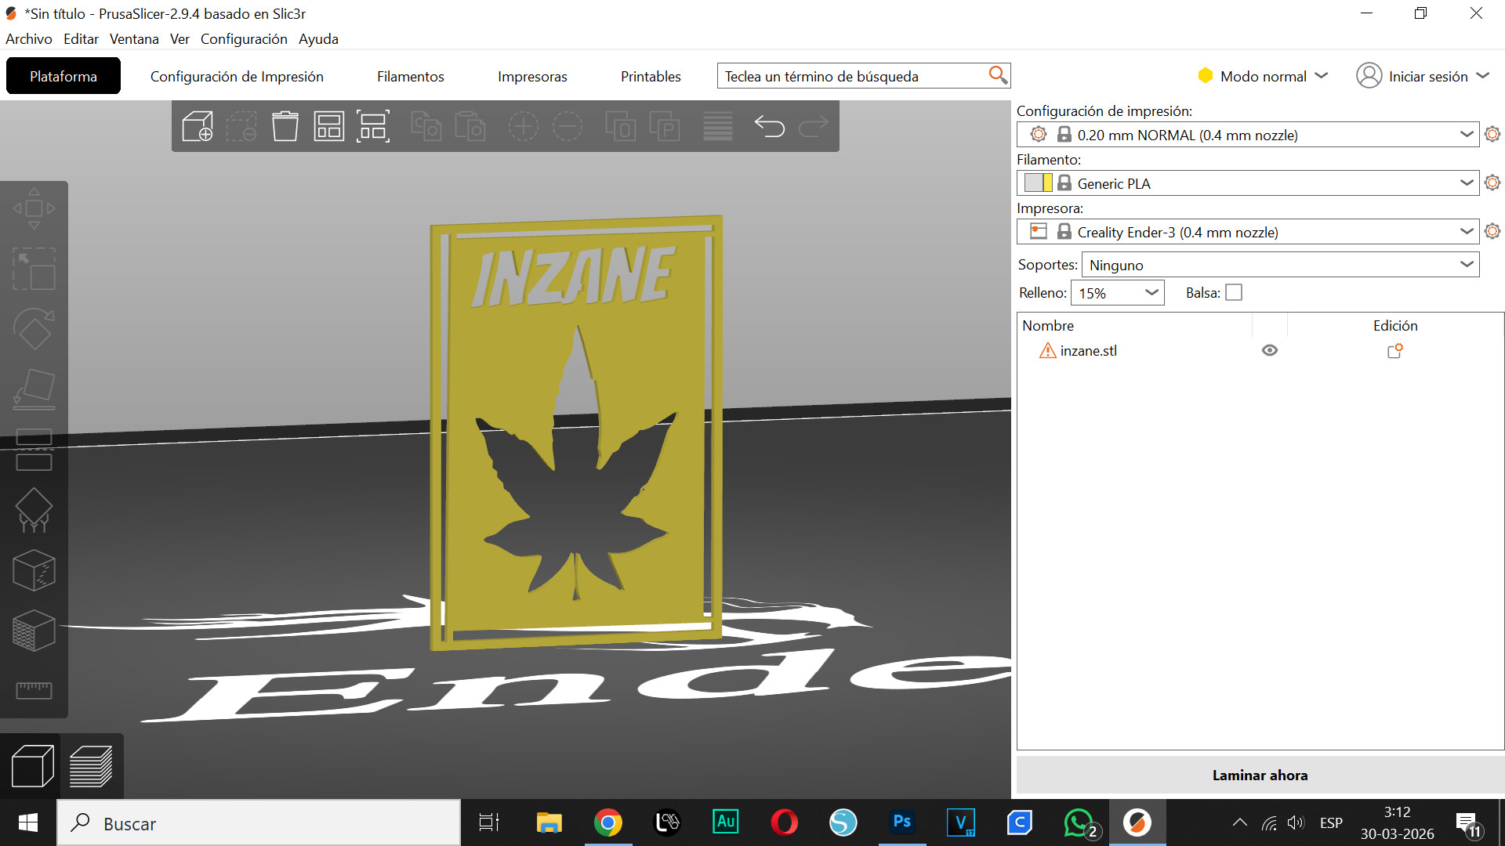Switch to the Filamentos tab
The height and width of the screenshot is (846, 1505).
point(410,76)
